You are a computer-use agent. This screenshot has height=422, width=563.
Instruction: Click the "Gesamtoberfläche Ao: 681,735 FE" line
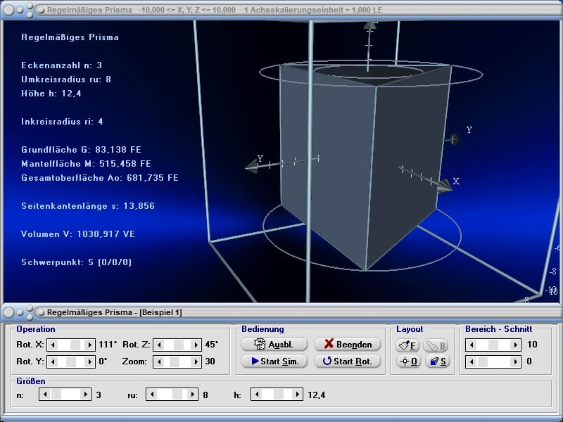click(x=100, y=178)
